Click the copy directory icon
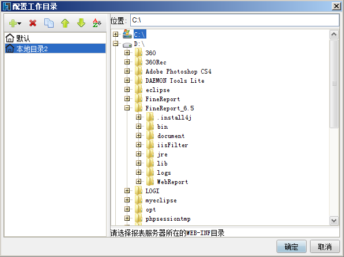 tap(49, 23)
